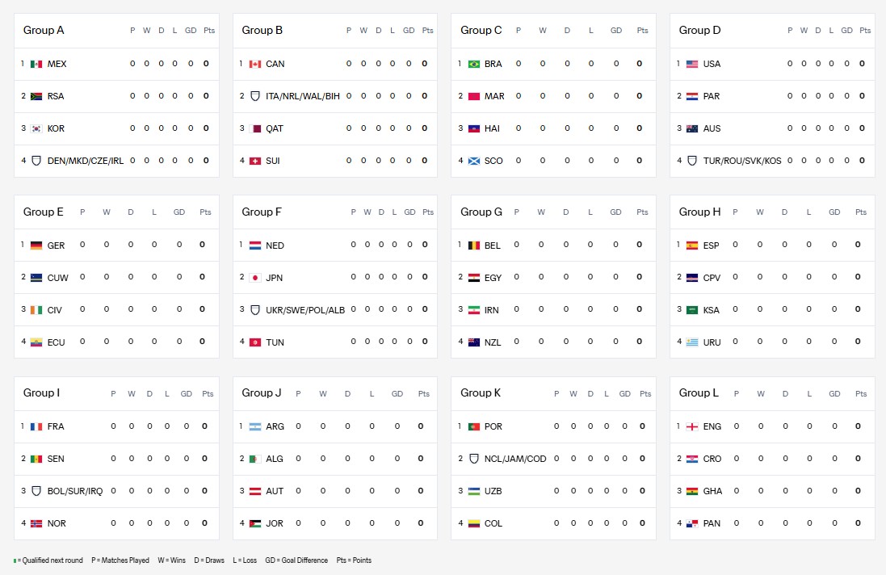Open the Group A heading
This screenshot has height=575, width=886.
[44, 31]
